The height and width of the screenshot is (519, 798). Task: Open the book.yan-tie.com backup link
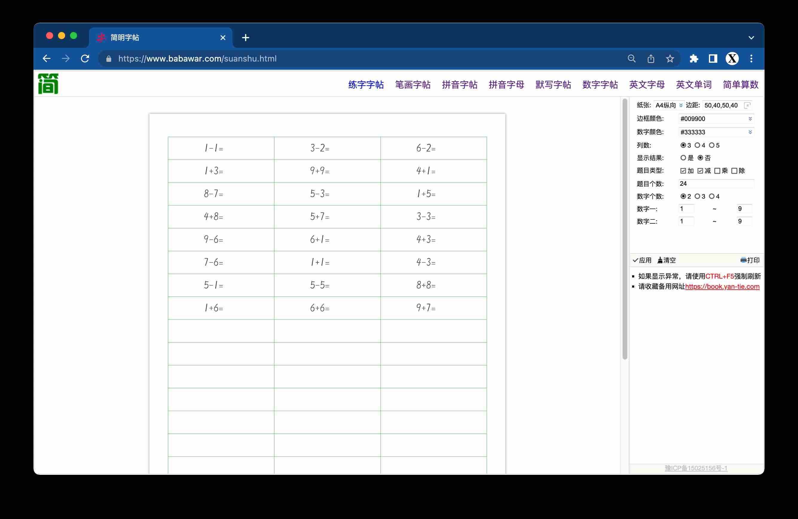tap(722, 286)
